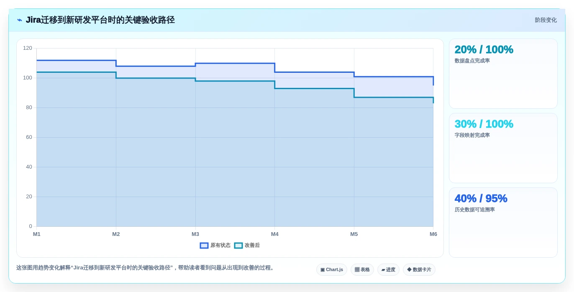Click the 120 y-axis value
Image resolution: width=574 pixels, height=292 pixels.
tap(28, 48)
